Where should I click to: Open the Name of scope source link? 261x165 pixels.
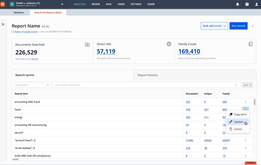pyautogui.click(x=26, y=32)
